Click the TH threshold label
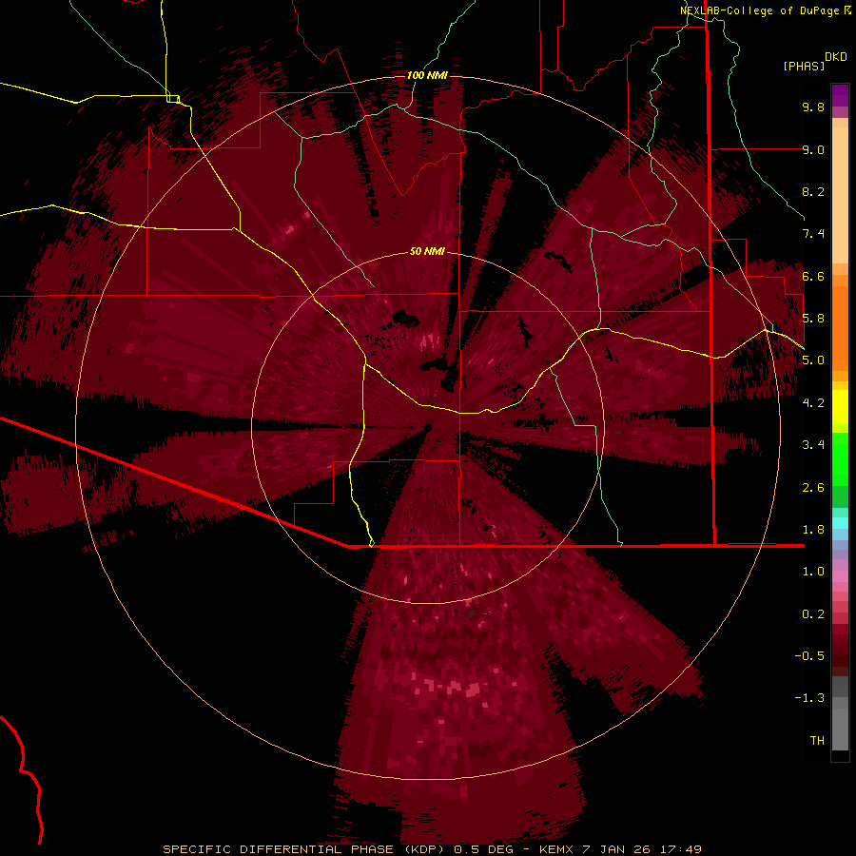Screen dimensions: 856x856 pos(817,741)
